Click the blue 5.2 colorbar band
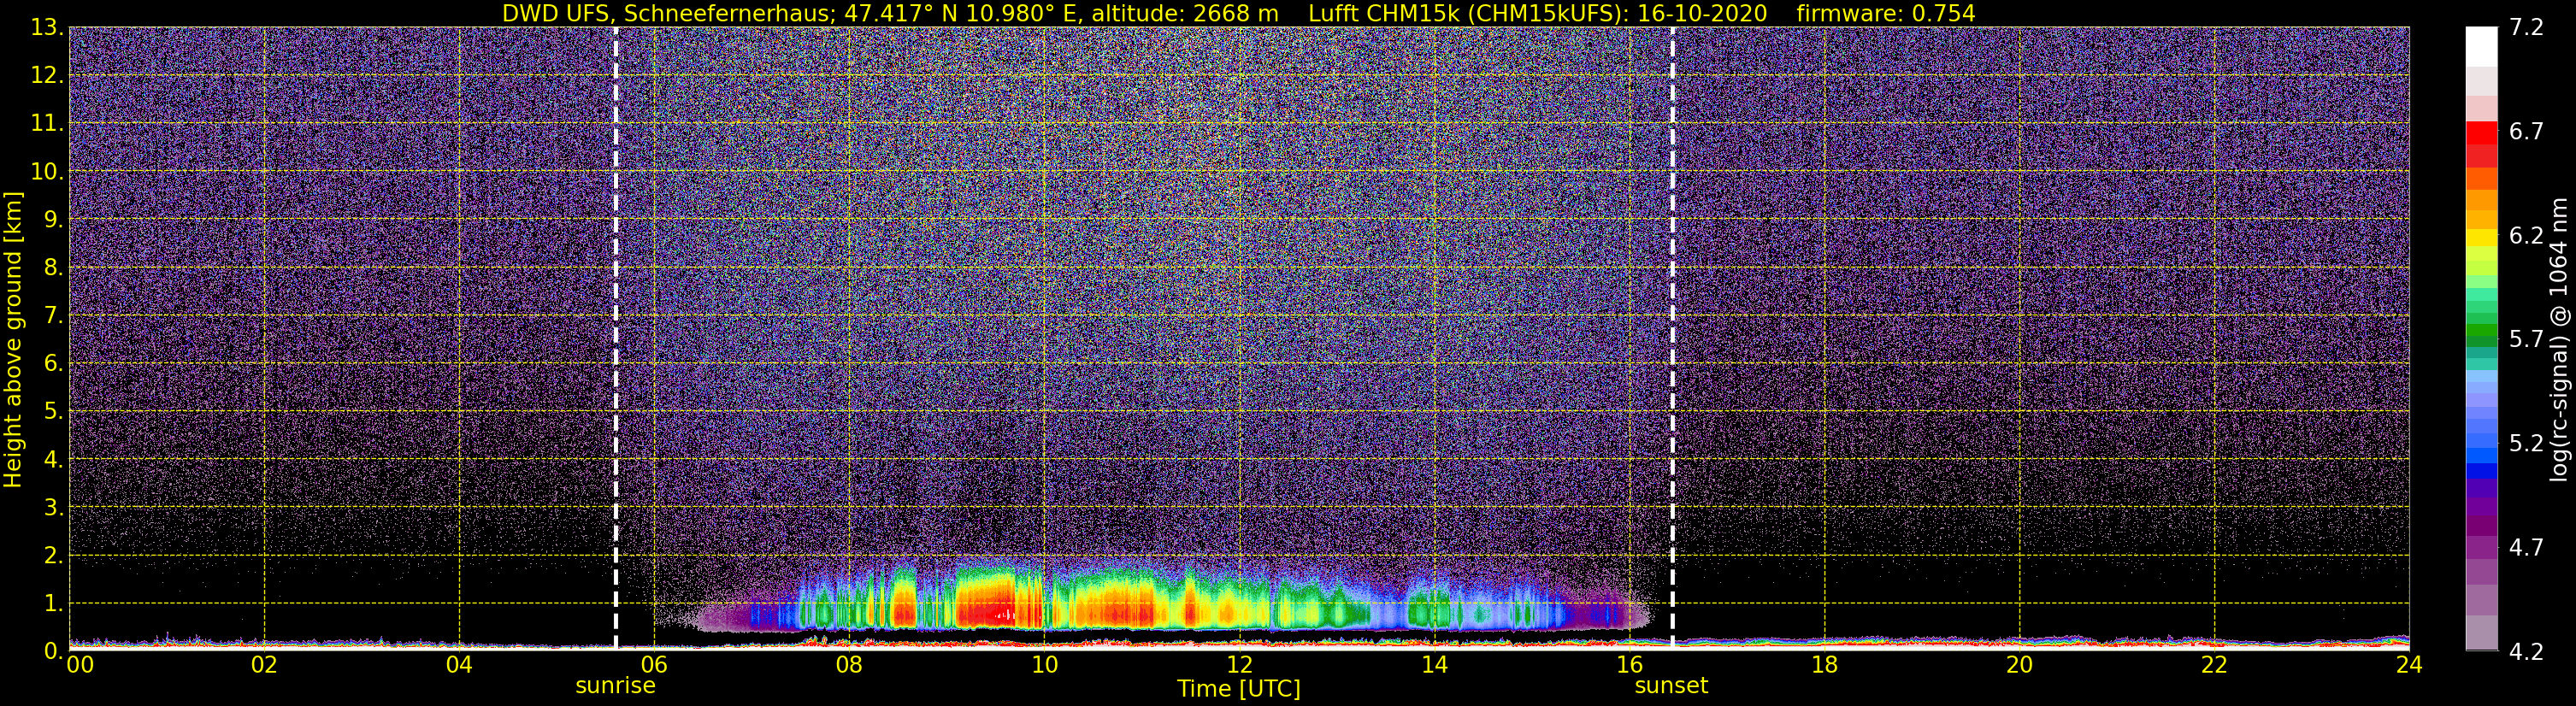 pos(2481,444)
